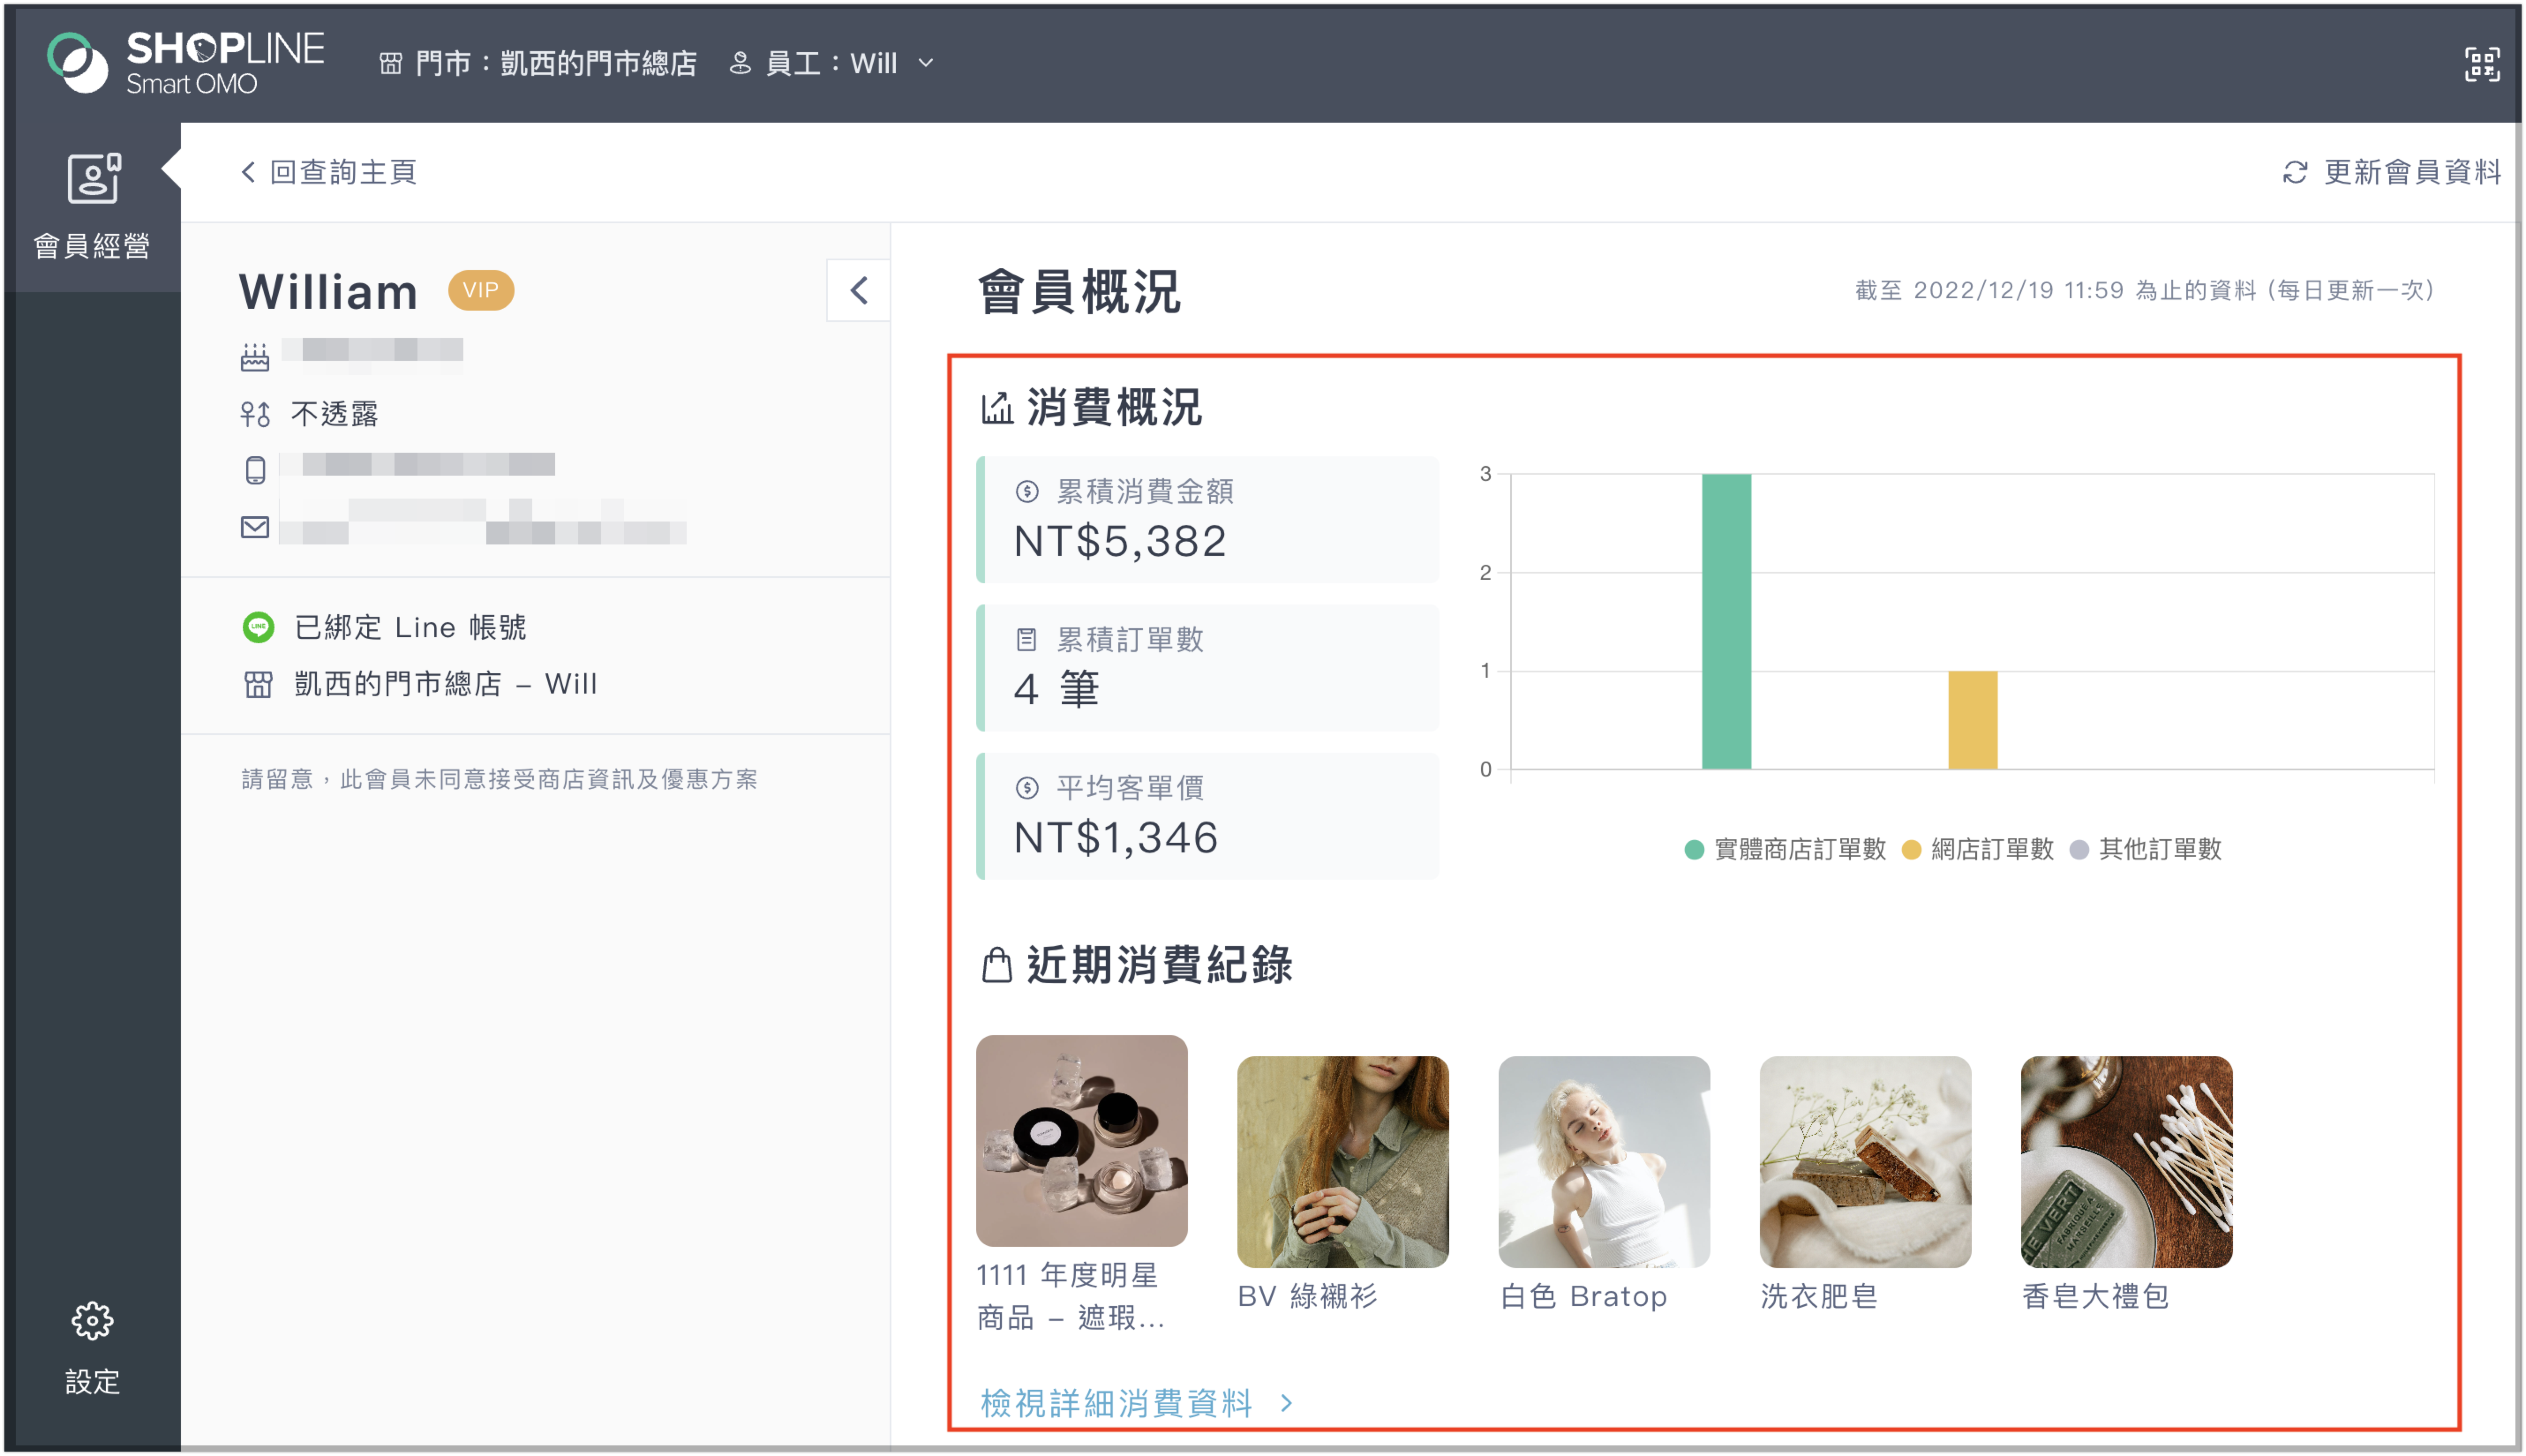The height and width of the screenshot is (1456, 2526).
Task: Click the 門市：凱西的門市總店 label
Action: [556, 64]
